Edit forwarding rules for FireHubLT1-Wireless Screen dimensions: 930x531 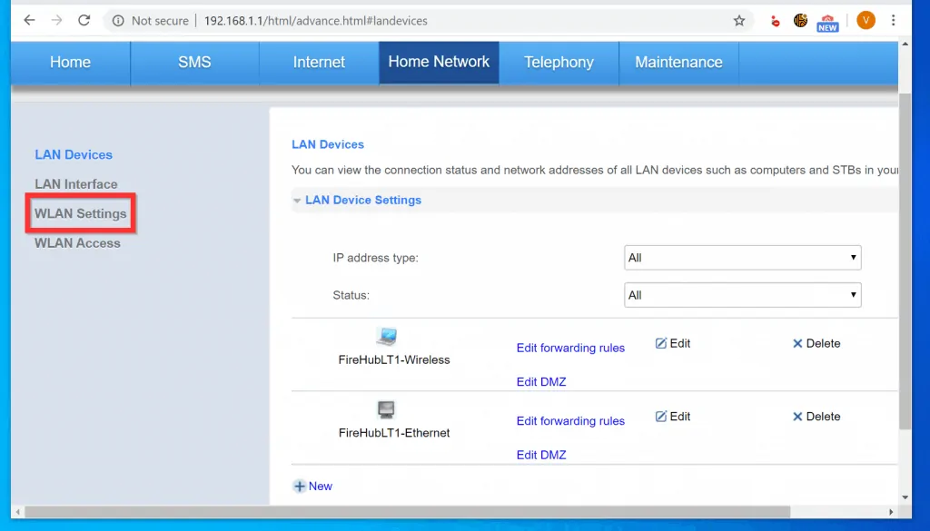pyautogui.click(x=570, y=348)
